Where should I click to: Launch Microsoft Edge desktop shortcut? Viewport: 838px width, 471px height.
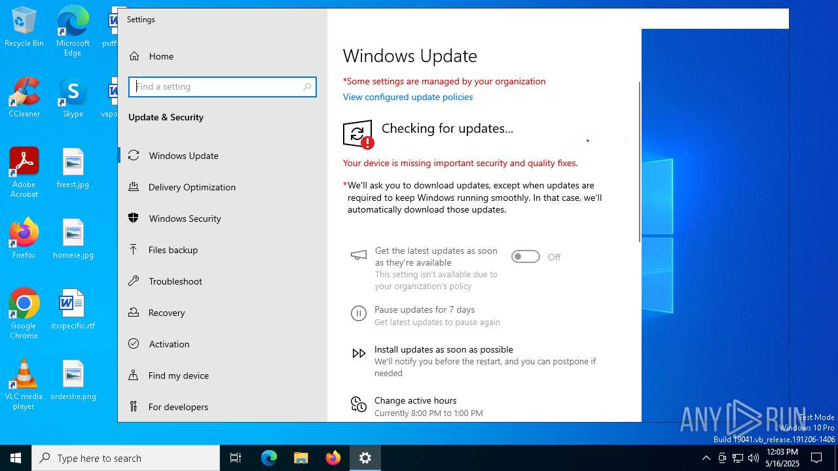[x=73, y=31]
